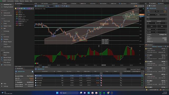Expand the Options instruments group
The width and height of the screenshot is (169, 95).
tap(15, 16)
